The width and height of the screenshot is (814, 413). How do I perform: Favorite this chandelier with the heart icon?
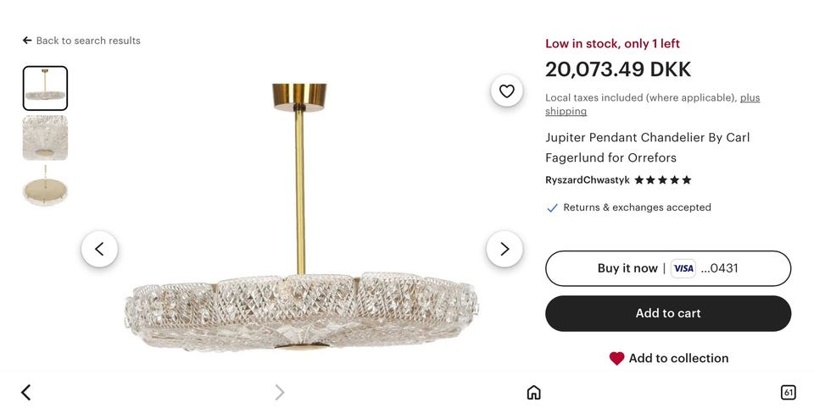tap(506, 91)
